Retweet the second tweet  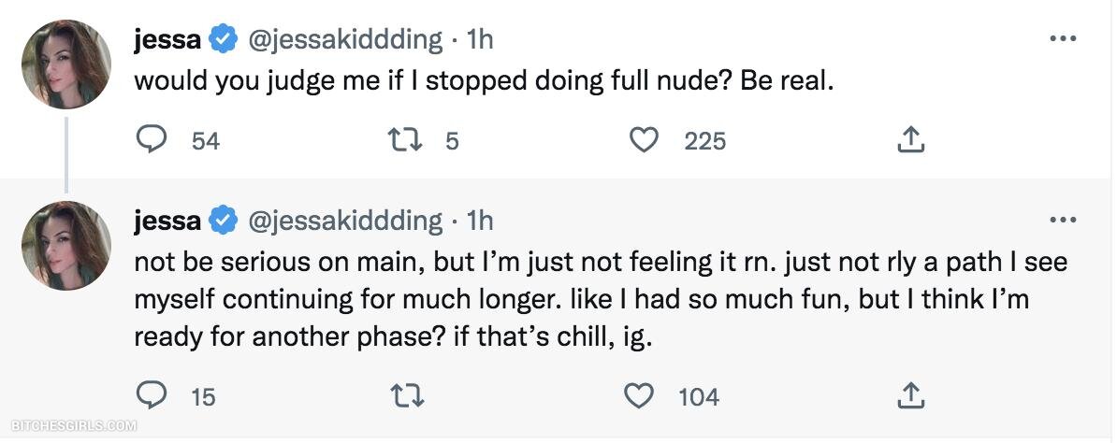pos(406,396)
